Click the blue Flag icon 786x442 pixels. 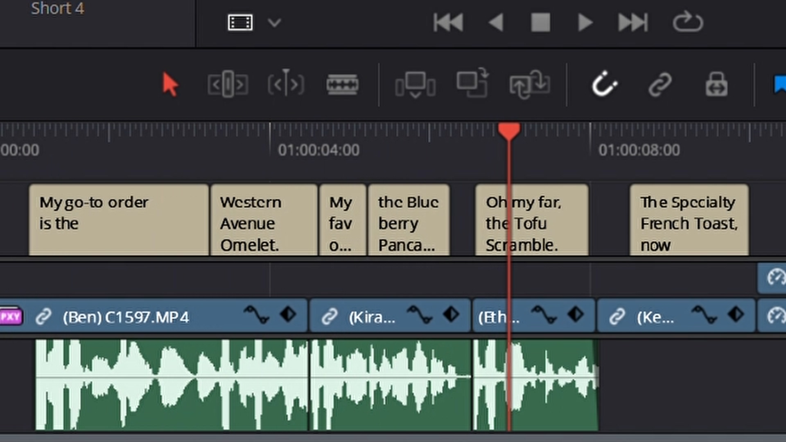(779, 84)
